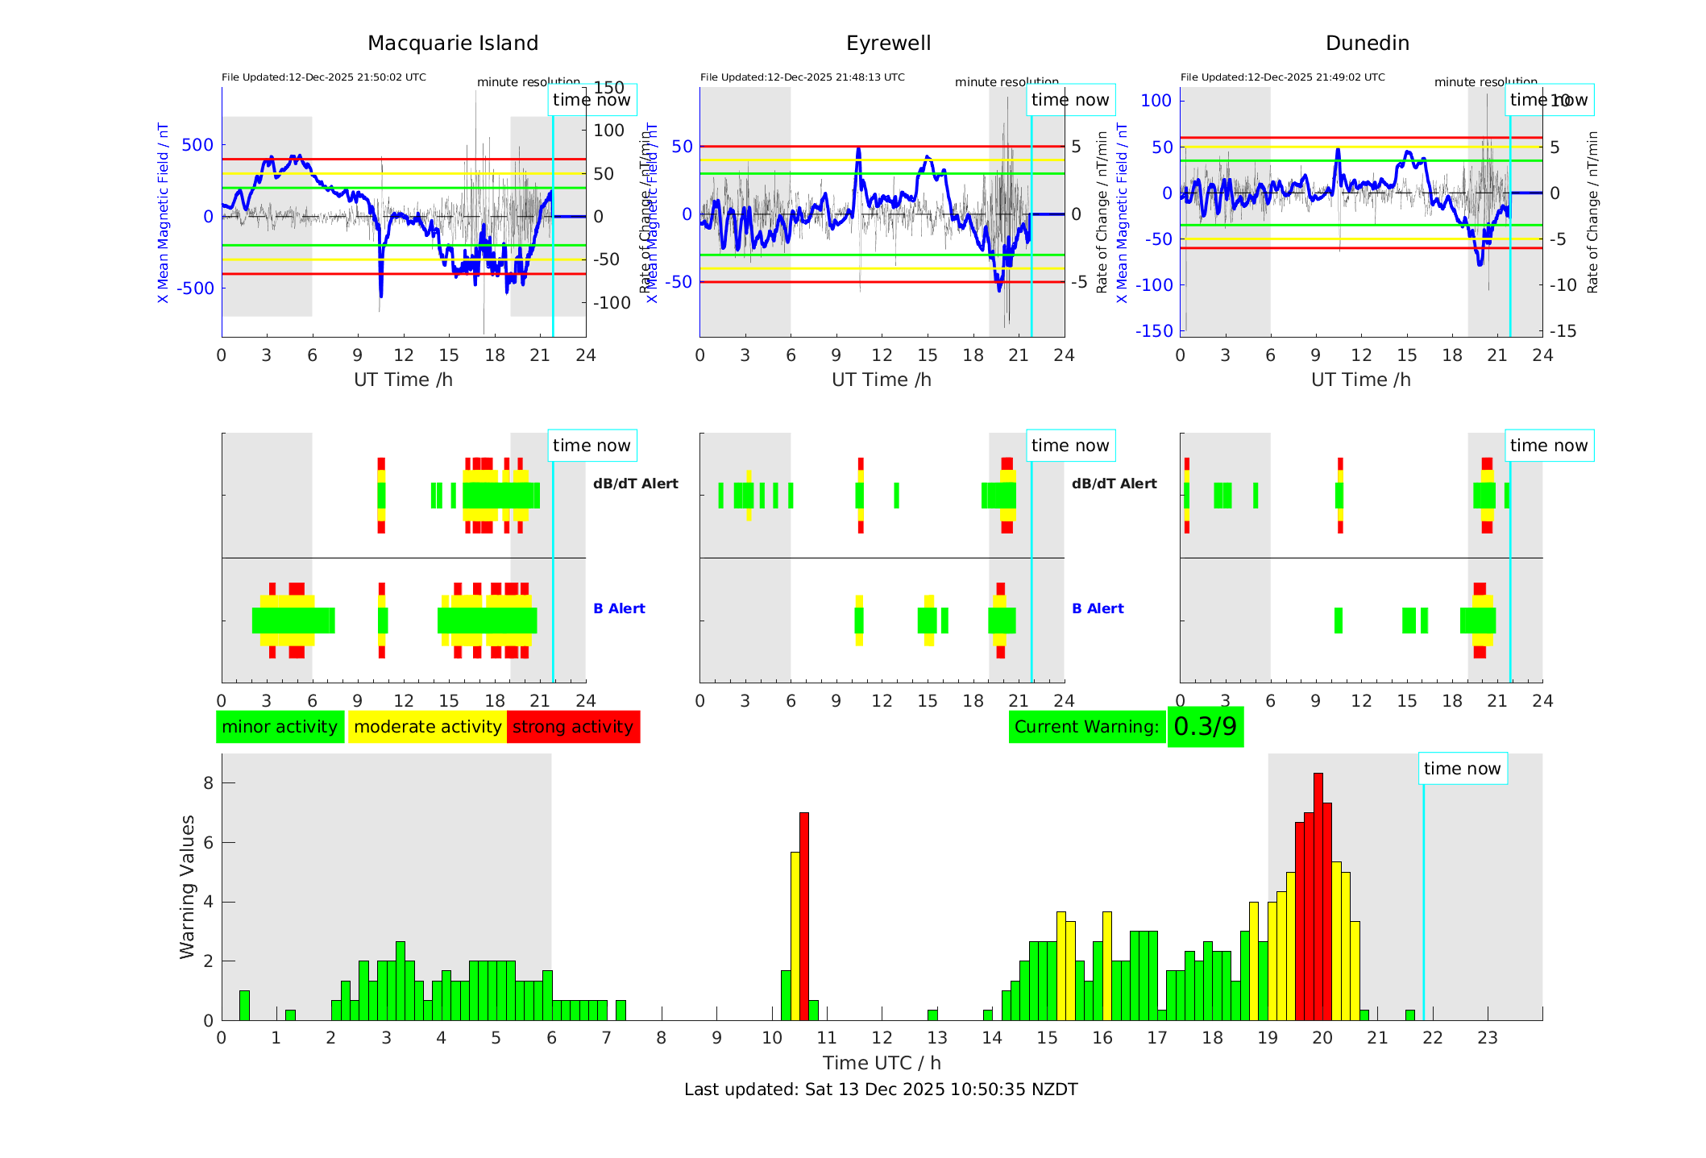Click the Eyrewell chart title
Image resolution: width=1706 pixels, height=1158 pixels.
[x=888, y=44]
